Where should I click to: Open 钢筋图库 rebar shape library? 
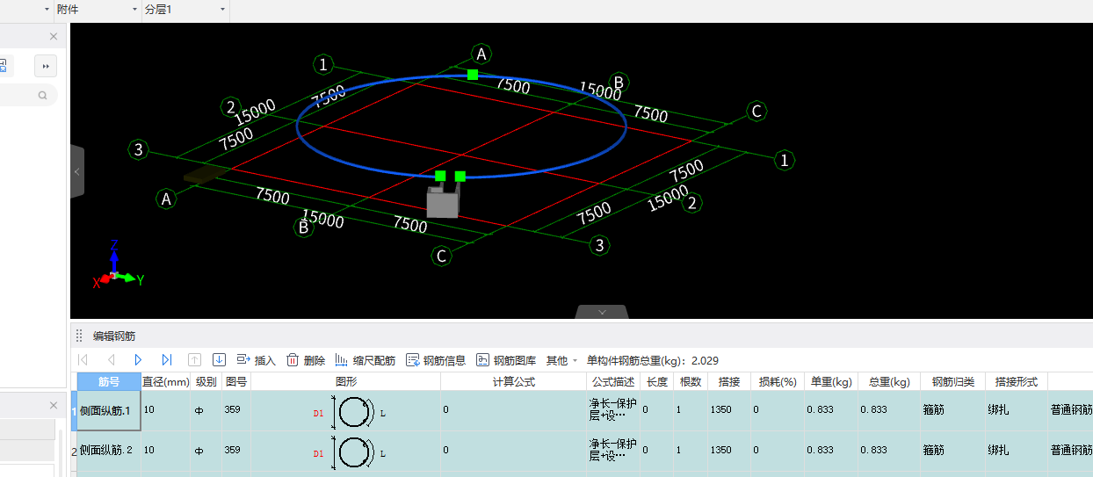click(506, 360)
